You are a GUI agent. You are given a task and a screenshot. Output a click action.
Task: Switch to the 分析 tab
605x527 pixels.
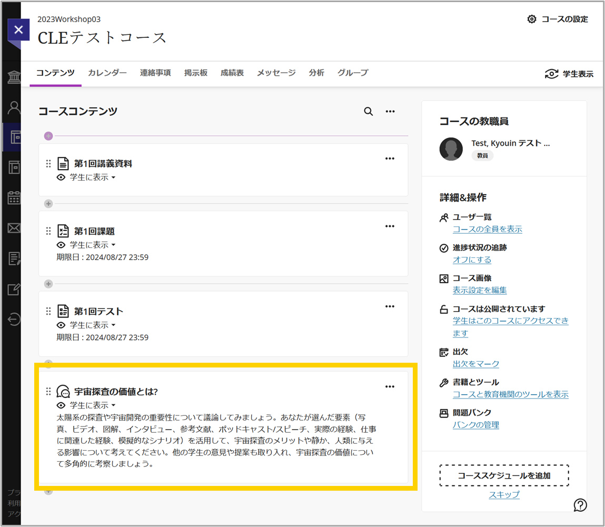pyautogui.click(x=316, y=73)
